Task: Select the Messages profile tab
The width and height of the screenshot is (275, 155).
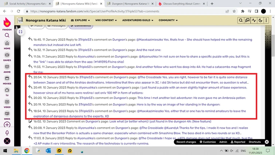Action: 56,26
